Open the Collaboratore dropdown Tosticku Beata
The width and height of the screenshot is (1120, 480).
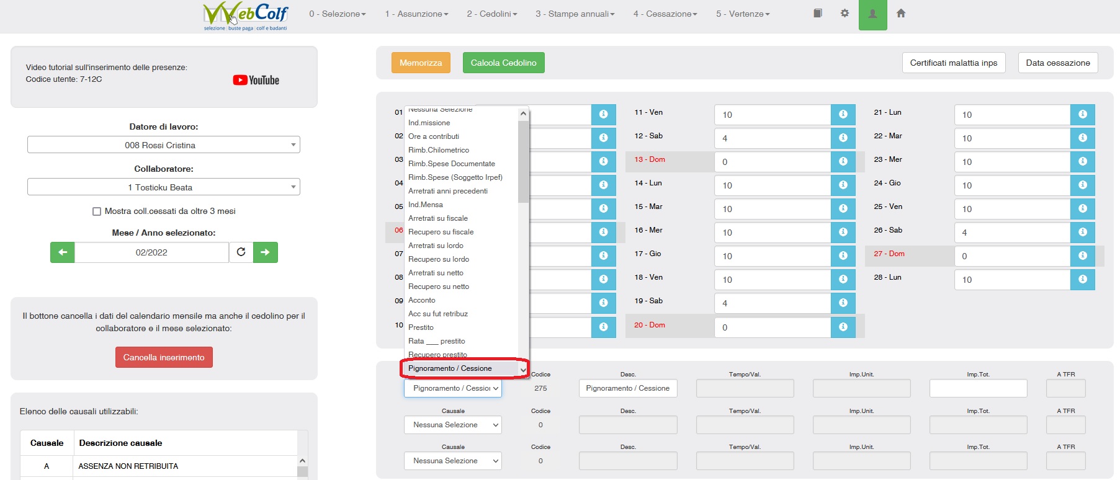(164, 187)
